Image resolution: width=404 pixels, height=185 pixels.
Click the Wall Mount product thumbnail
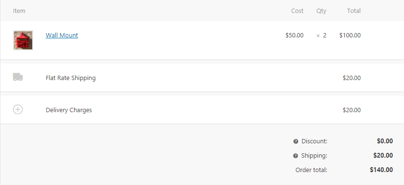23,40
